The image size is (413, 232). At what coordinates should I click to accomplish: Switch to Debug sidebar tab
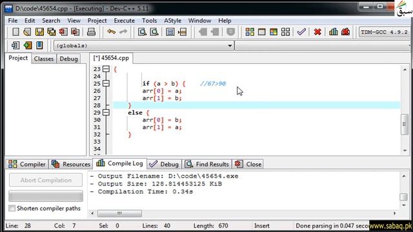68,59
